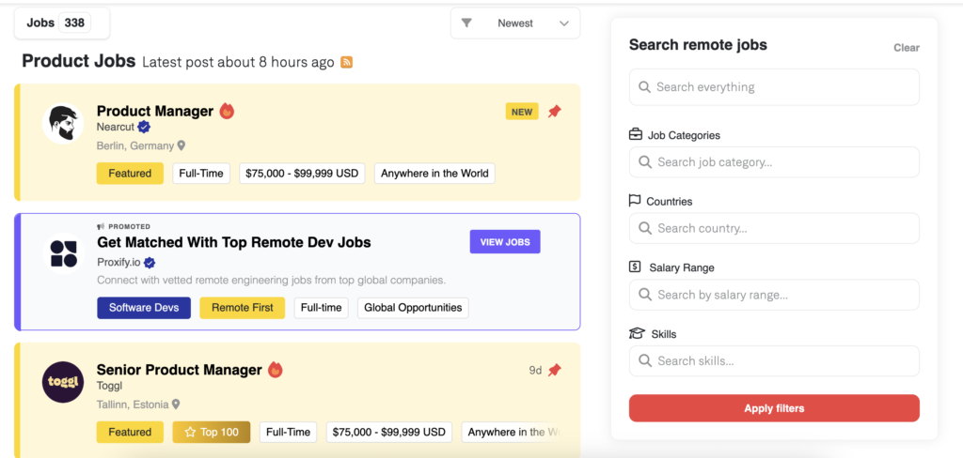Click the Top 100 badge on Toggl listing
Viewport: 963px width, 458px height.
(x=212, y=433)
